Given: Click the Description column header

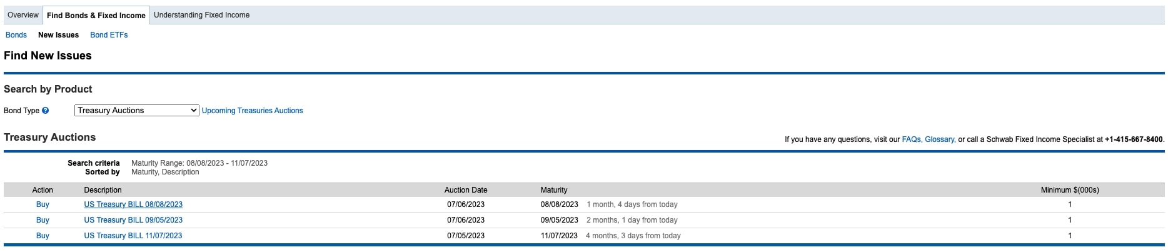Looking at the screenshot, I should point(103,190).
